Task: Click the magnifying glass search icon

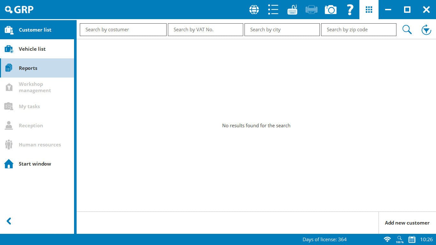Action: [x=407, y=30]
